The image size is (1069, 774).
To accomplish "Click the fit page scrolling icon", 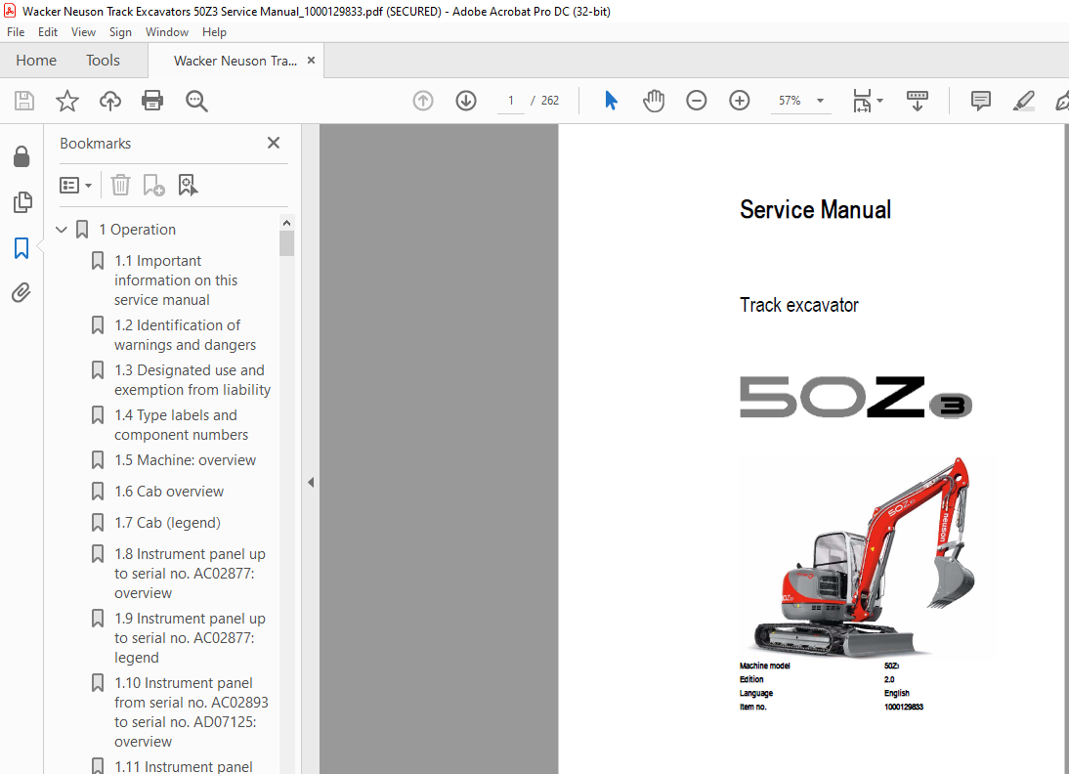I will coord(862,101).
